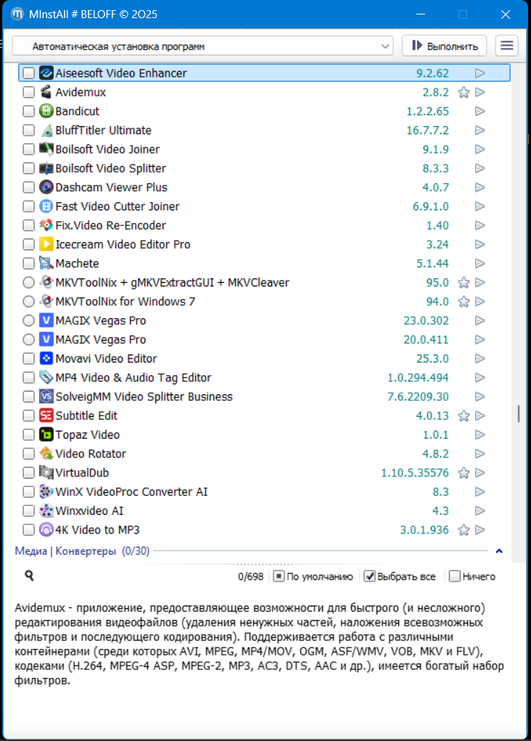Click the vertical scrollbar thumb
Image resolution: width=531 pixels, height=741 pixels.
click(518, 413)
